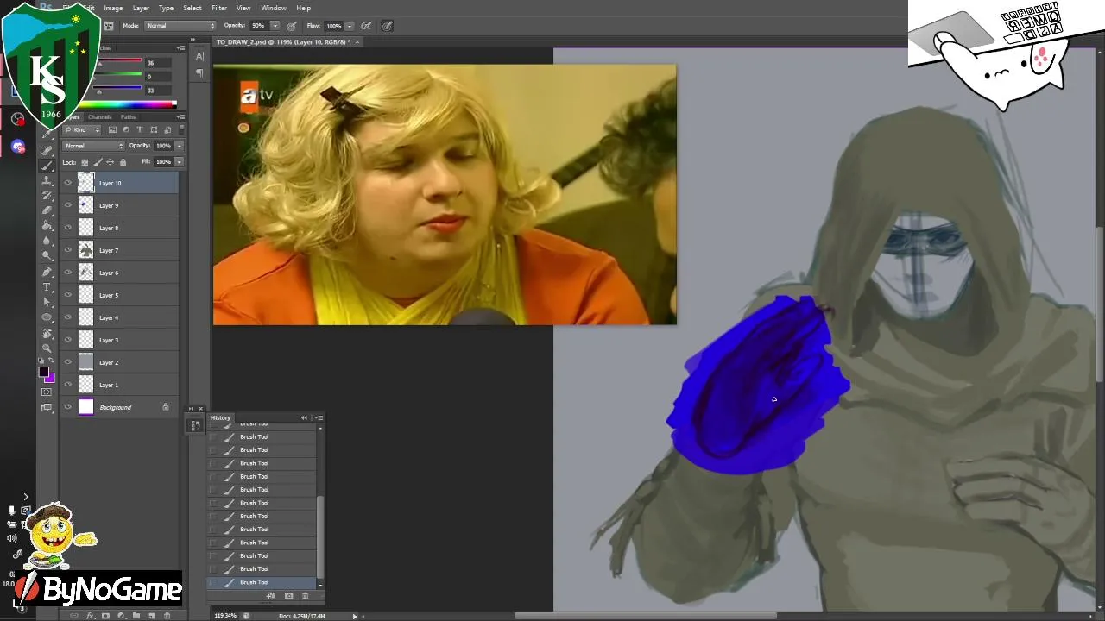1105x621 pixels.
Task: Switch to the Channels tab
Action: 100,116
